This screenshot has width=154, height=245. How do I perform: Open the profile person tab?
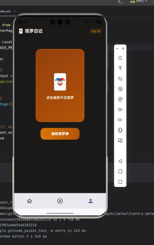tap(91, 201)
